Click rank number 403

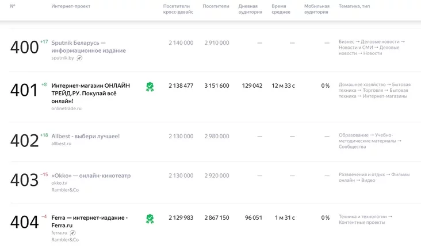tap(24, 180)
